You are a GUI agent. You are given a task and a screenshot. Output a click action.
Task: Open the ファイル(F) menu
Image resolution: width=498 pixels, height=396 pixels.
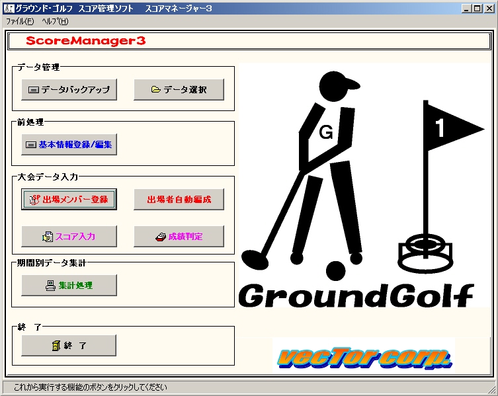click(20, 21)
